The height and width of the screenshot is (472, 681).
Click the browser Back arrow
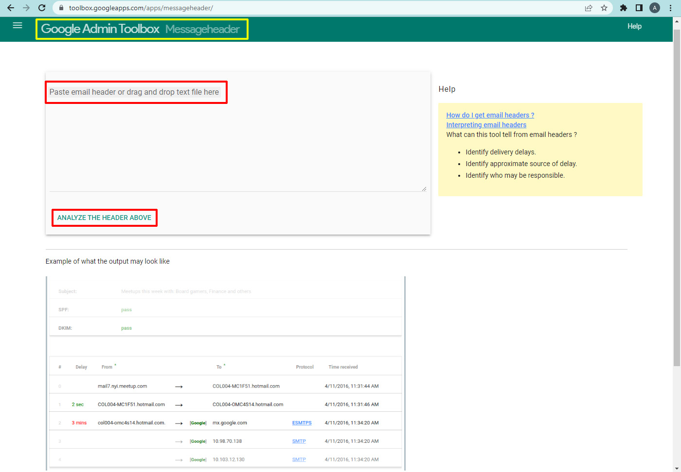[x=11, y=8]
